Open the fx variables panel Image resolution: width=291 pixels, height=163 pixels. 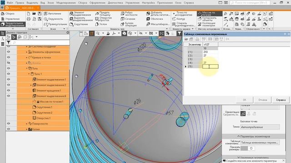3,39
